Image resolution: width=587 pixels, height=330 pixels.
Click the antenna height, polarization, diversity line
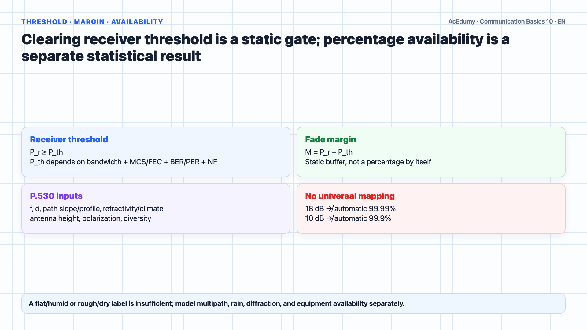point(90,218)
